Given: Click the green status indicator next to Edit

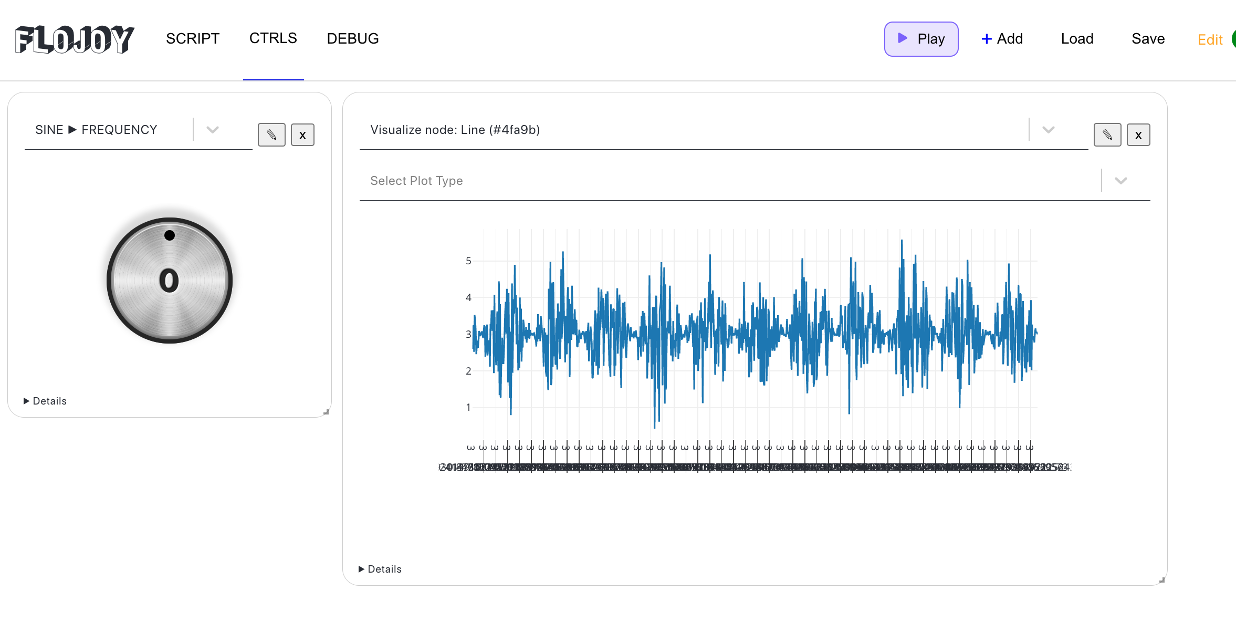Looking at the screenshot, I should (1233, 39).
